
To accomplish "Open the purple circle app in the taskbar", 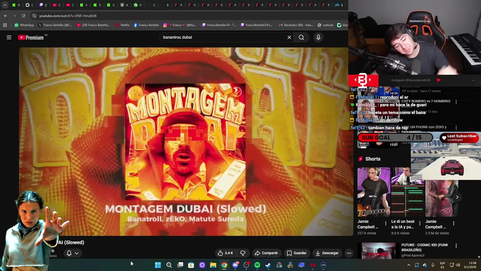I will (x=202, y=265).
